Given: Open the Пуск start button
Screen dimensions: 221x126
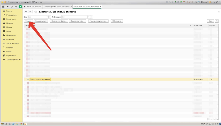Looking at the screenshot, I should coord(4,124).
